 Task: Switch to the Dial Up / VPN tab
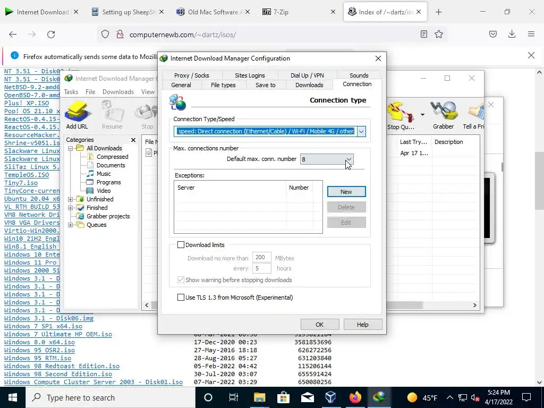(307, 75)
